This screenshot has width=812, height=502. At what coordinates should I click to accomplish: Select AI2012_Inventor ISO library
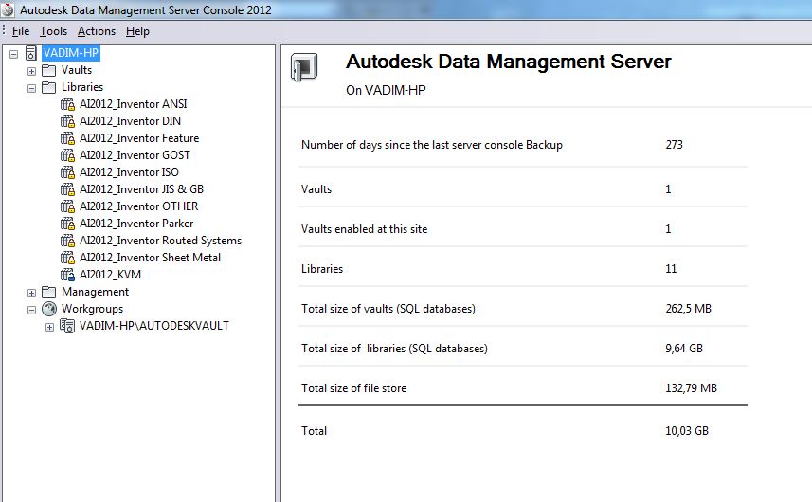pos(129,172)
